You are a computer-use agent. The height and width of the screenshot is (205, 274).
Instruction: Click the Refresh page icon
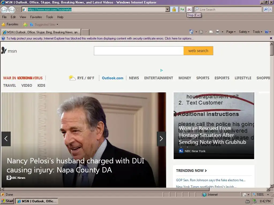point(182,9)
